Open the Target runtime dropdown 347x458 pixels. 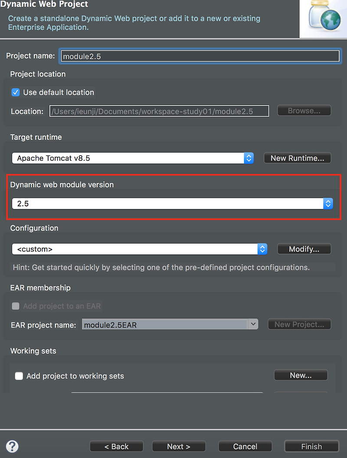130,158
